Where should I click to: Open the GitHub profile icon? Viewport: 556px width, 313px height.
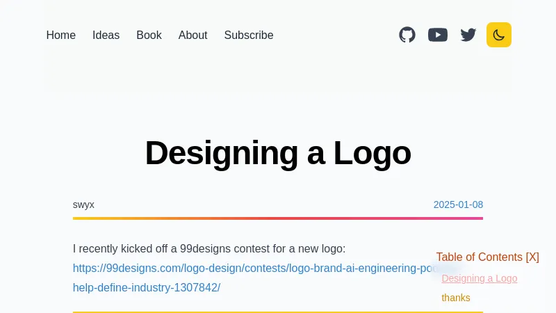click(x=407, y=35)
